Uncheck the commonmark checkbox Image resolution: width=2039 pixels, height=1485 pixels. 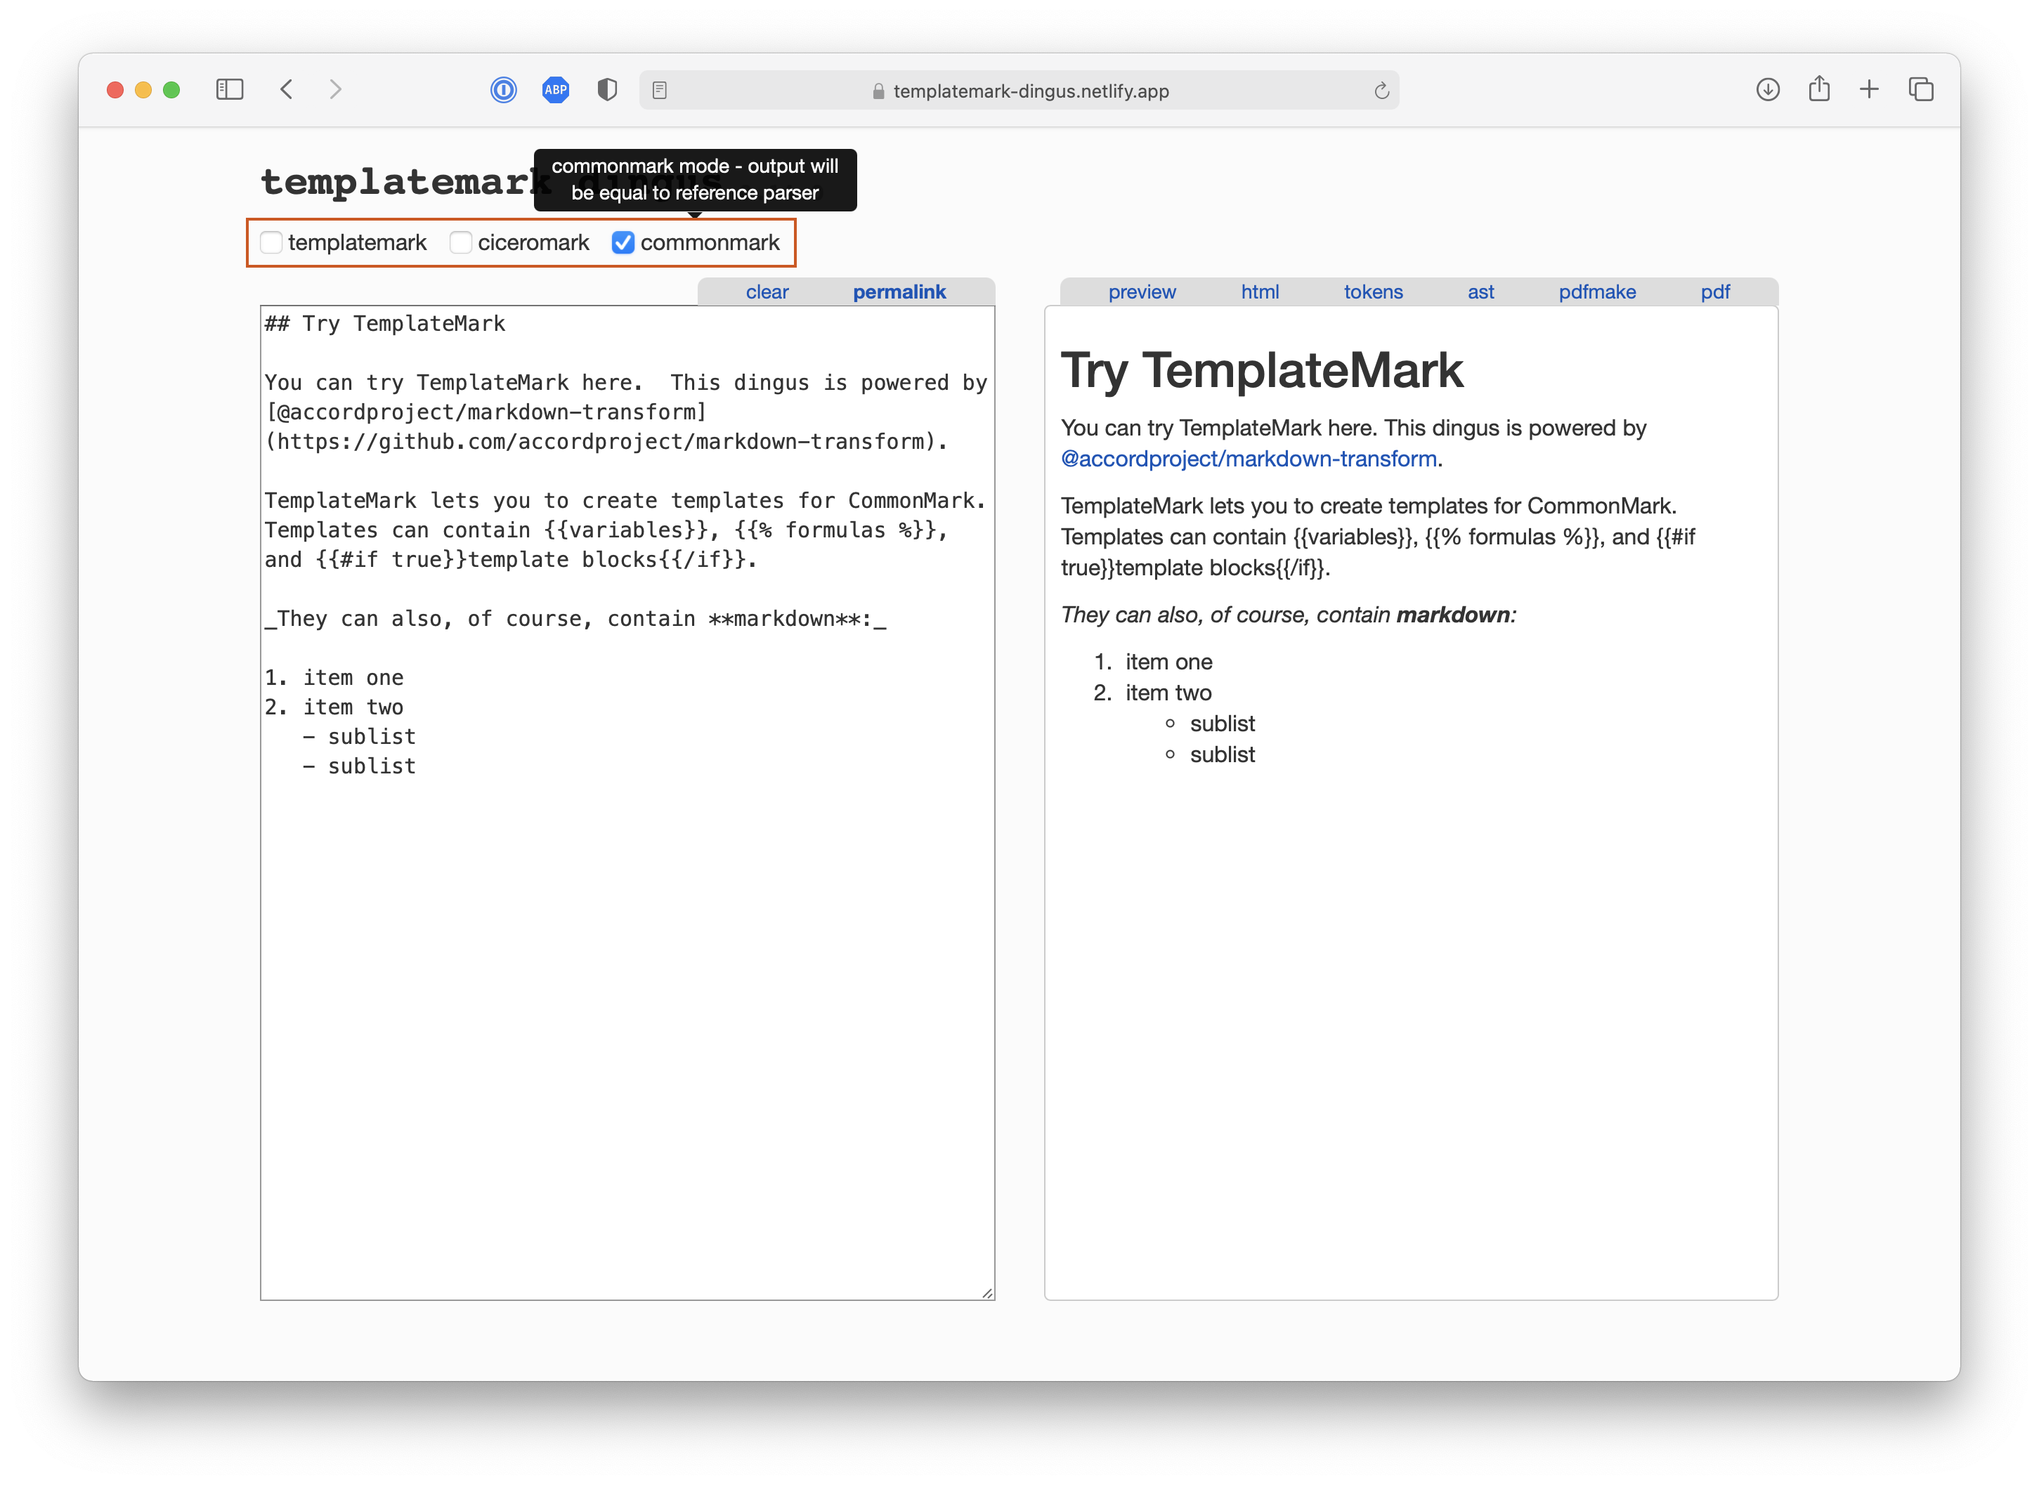pos(623,243)
